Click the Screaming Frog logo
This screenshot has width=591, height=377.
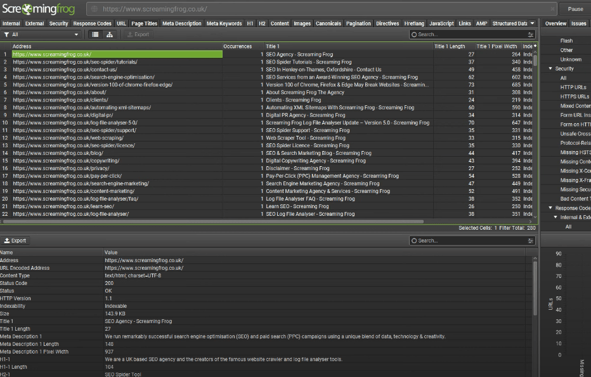pyautogui.click(x=38, y=9)
